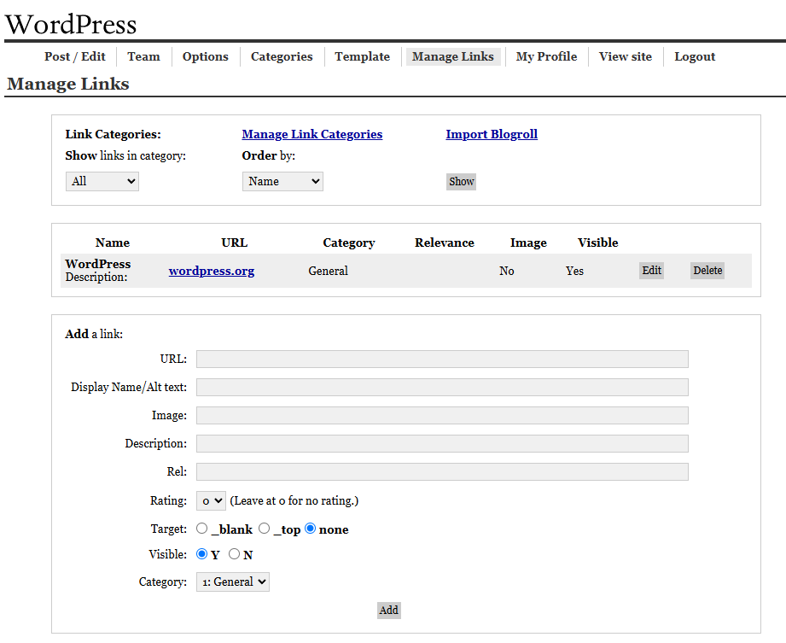Open Categories in the navigation bar
Viewport: 786px width, 643px height.
(x=282, y=56)
